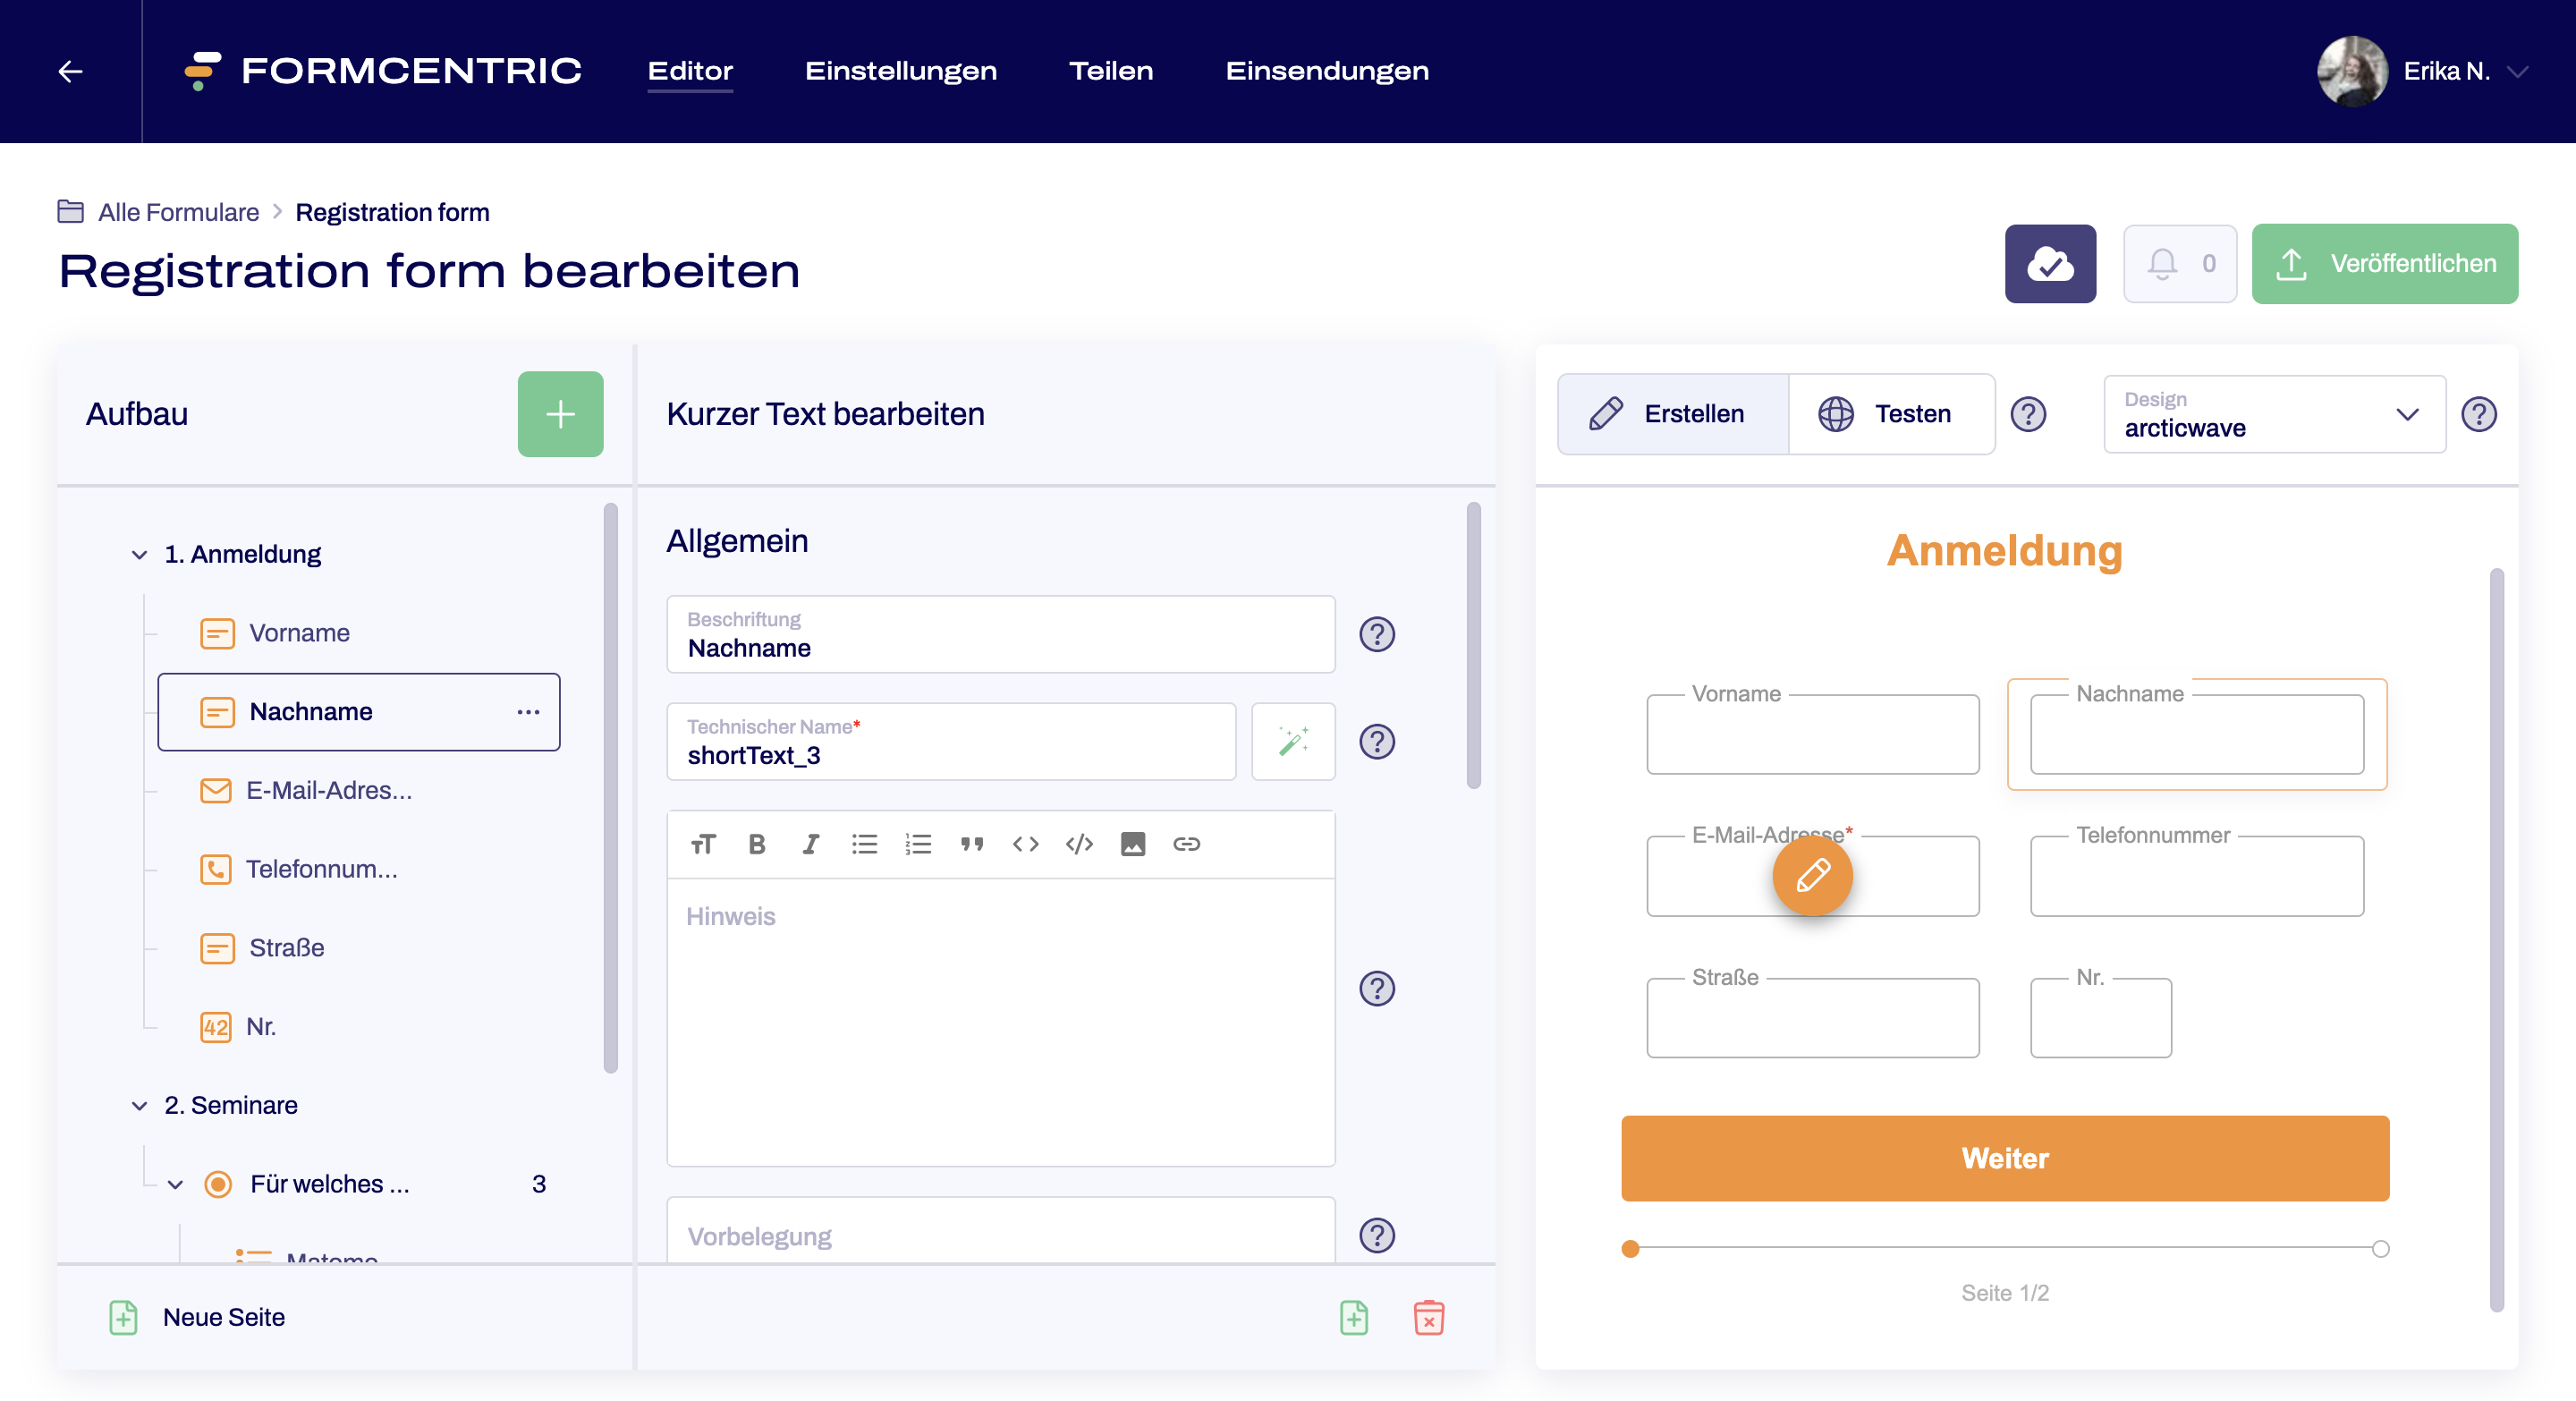Add new element with green plus button
This screenshot has width=2576, height=1401.
(560, 414)
